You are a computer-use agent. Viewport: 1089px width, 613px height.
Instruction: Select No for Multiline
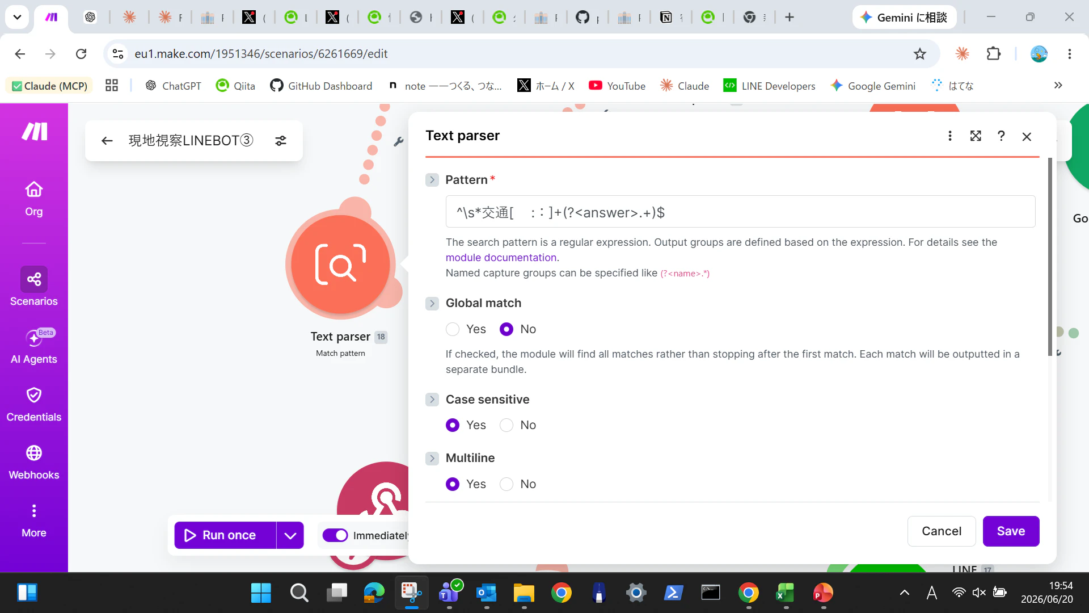point(506,484)
